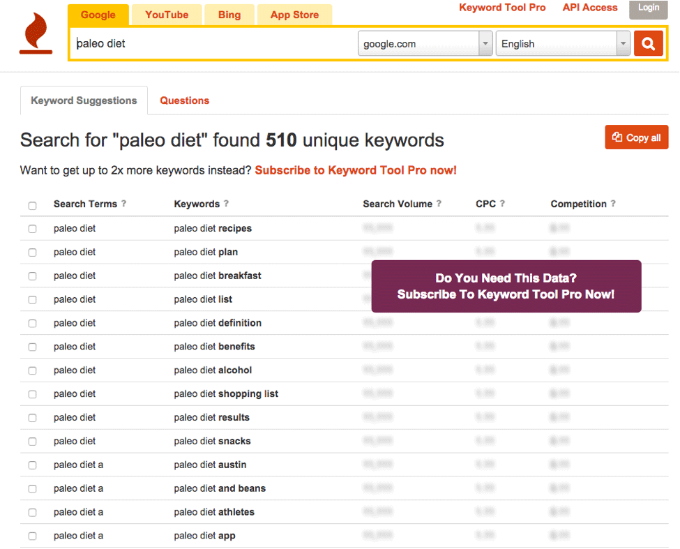
Task: Check the box for paleo diet austin
Action: click(x=33, y=465)
